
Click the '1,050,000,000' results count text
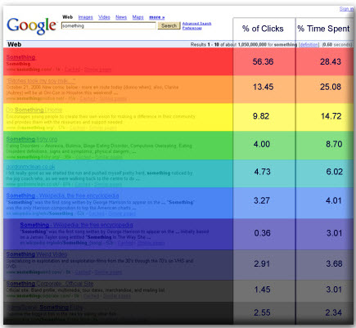(x=252, y=44)
